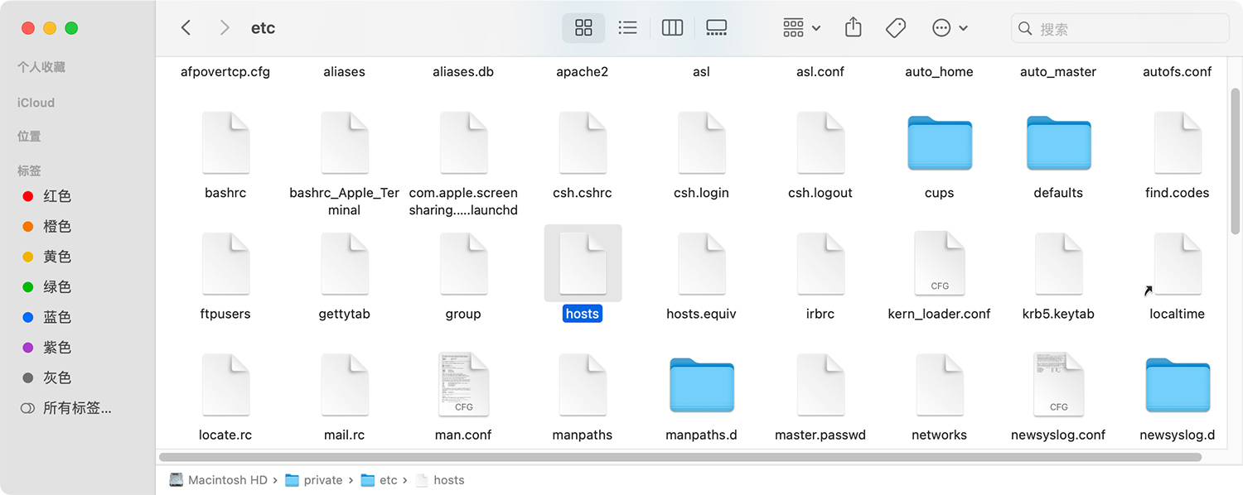The image size is (1243, 495).
Task: Expand the More actions ellipsis menu
Action: (950, 28)
